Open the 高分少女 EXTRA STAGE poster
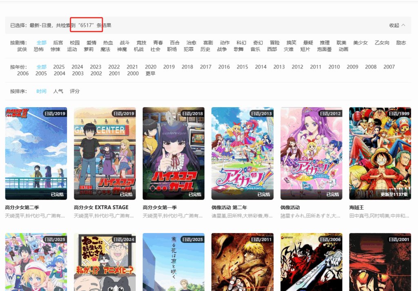The width and height of the screenshot is (418, 291). [x=105, y=153]
